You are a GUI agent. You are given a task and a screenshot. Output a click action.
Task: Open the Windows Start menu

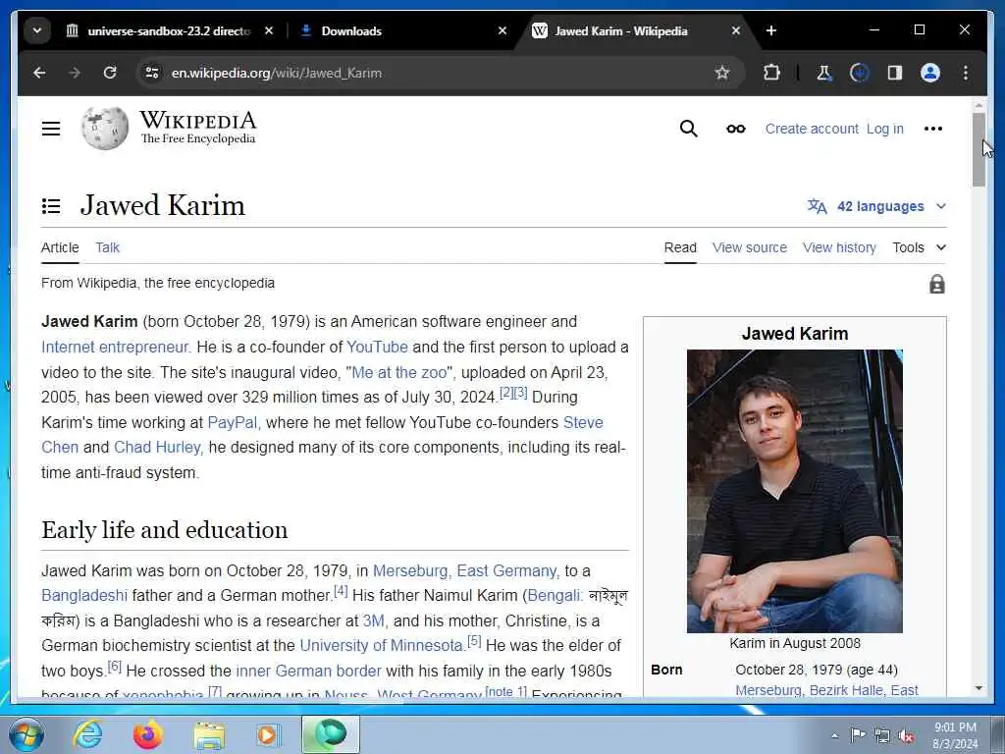coord(26,734)
